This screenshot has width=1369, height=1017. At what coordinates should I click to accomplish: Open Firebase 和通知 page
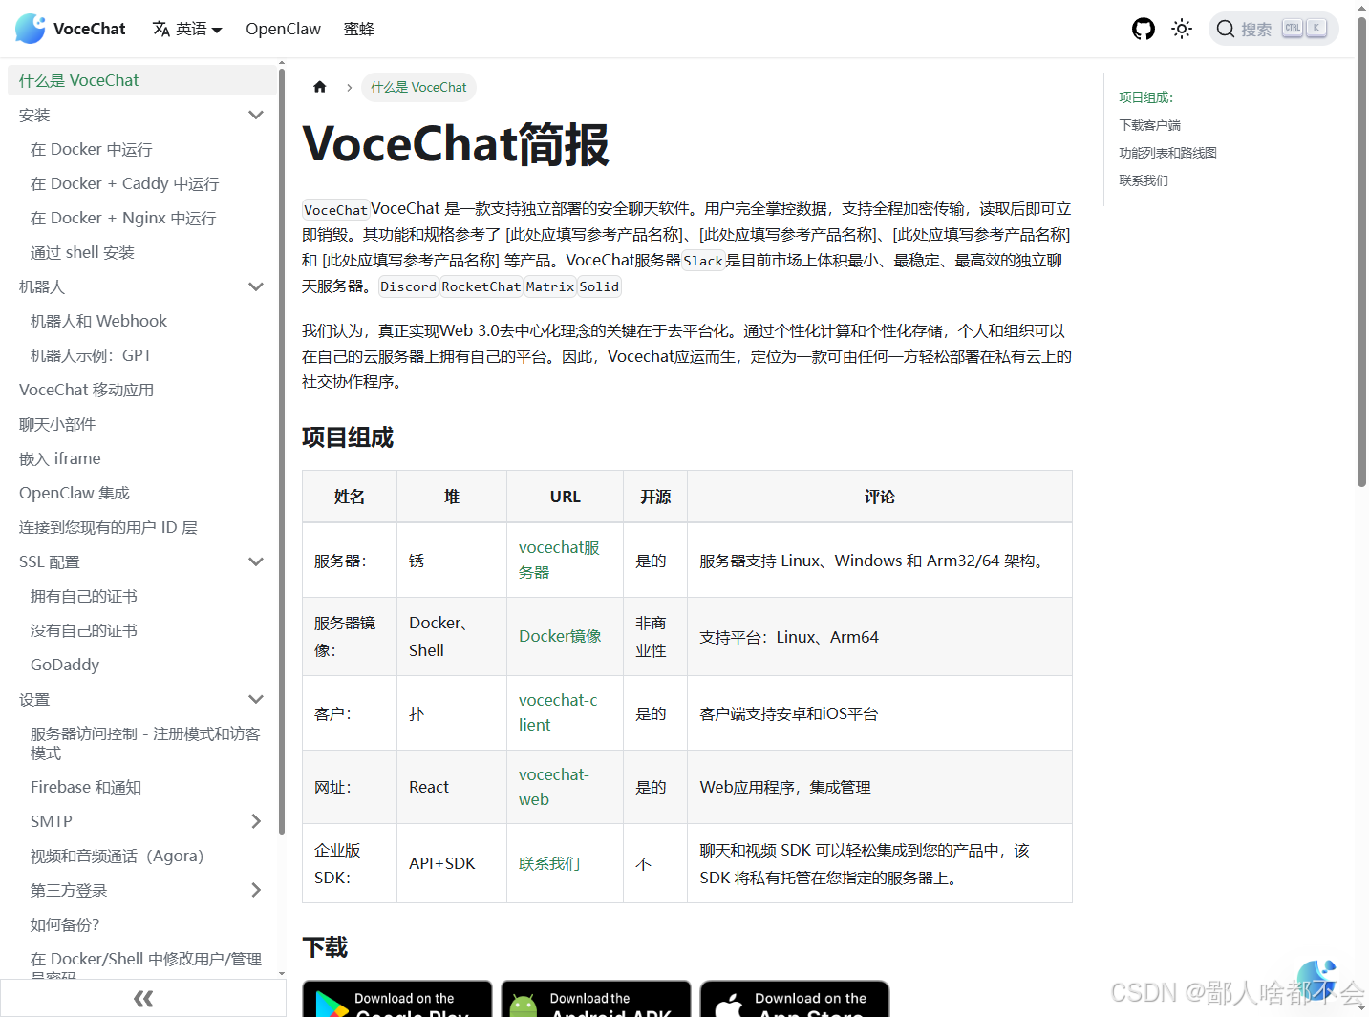pos(86,787)
